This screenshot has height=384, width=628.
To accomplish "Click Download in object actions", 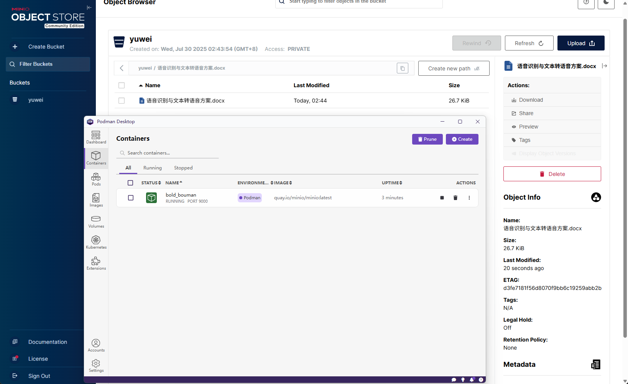I will pos(552,100).
